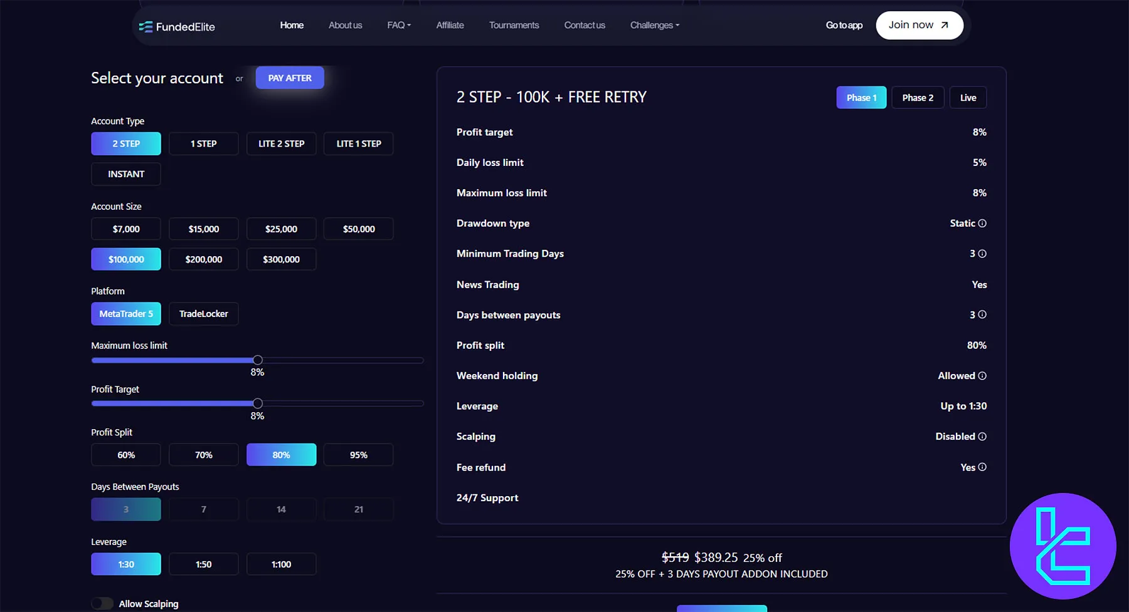Click the Scalping Disabled info icon
The width and height of the screenshot is (1129, 612).
[982, 437]
